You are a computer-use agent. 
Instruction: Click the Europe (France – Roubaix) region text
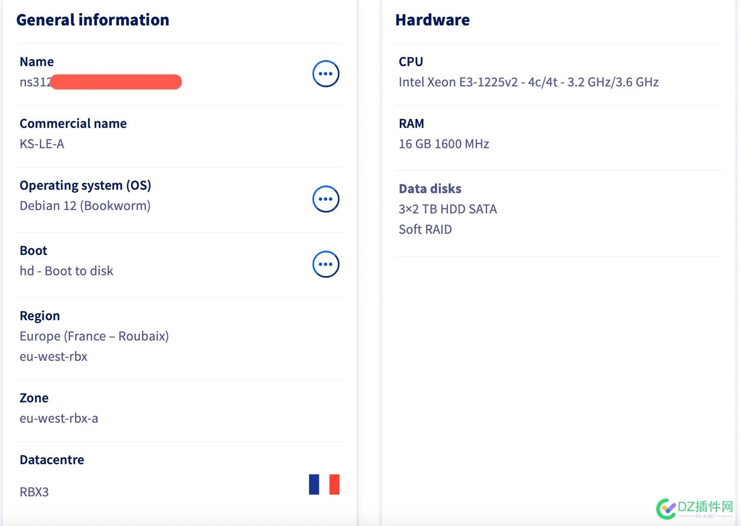[x=94, y=336]
